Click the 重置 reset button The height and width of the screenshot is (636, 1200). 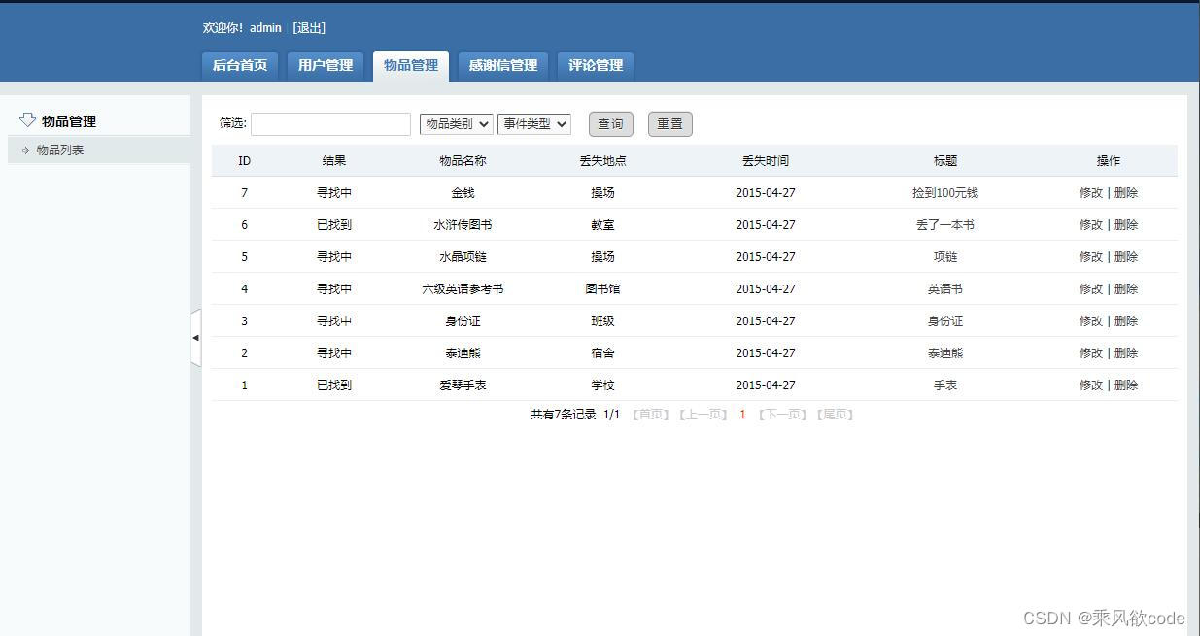click(x=669, y=123)
